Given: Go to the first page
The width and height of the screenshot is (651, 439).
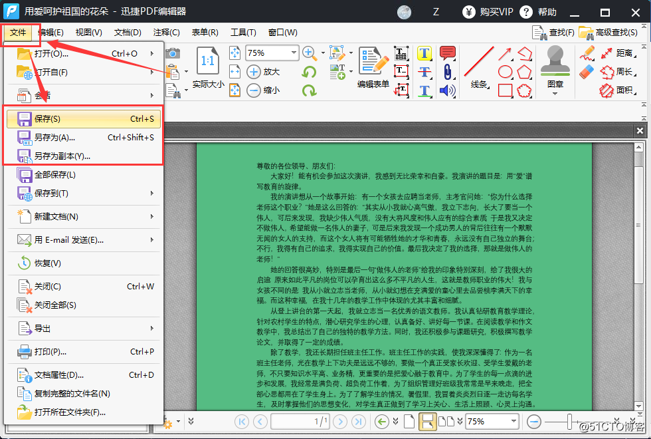Looking at the screenshot, I should coord(242,422).
